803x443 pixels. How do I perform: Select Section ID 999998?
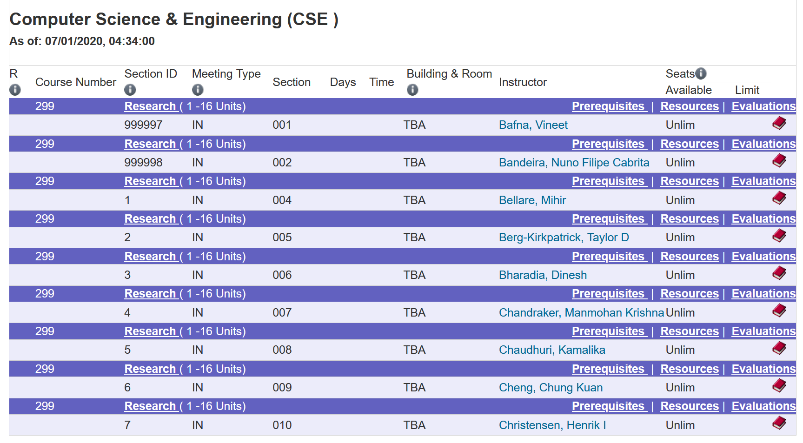[x=144, y=163]
